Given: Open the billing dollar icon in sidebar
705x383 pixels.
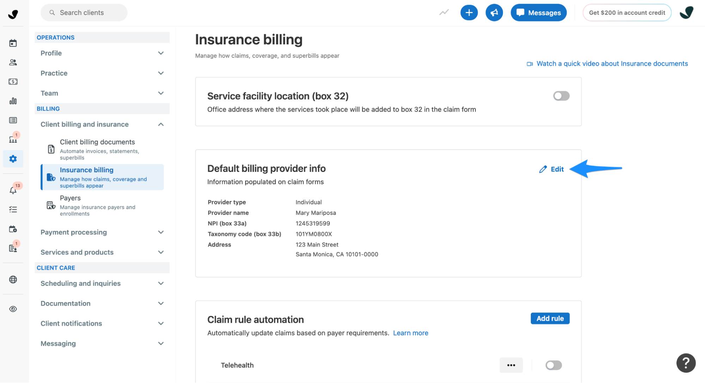Looking at the screenshot, I should (x=13, y=82).
